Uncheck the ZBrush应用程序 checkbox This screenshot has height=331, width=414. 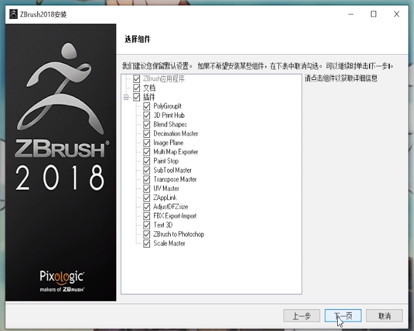point(136,79)
